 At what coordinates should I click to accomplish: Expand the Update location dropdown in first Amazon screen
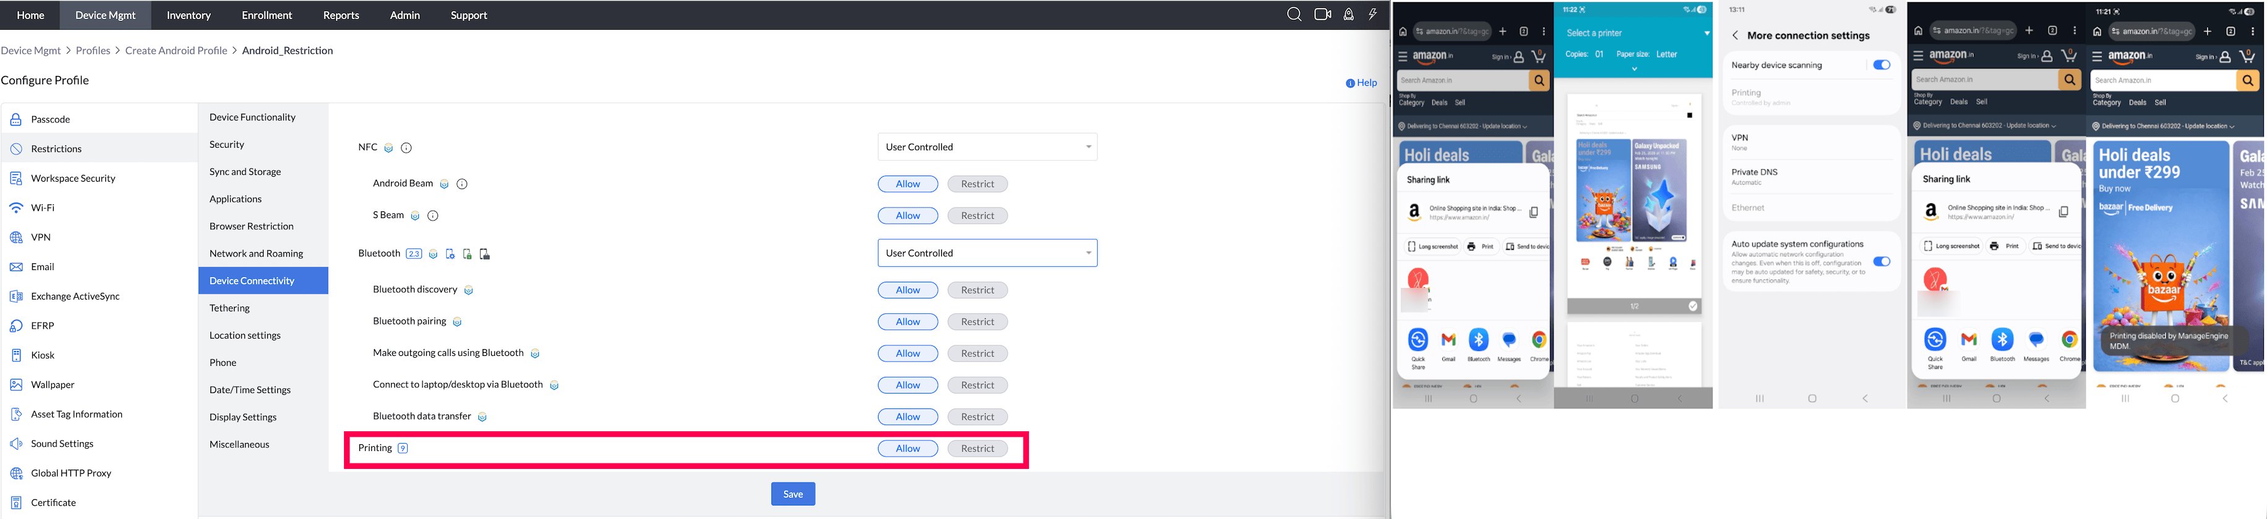click(1525, 127)
